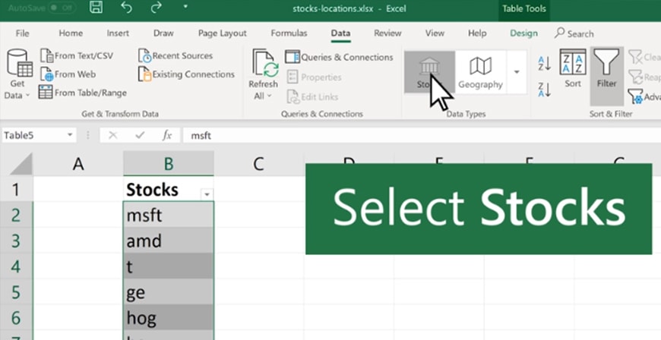Viewport: 661px width, 340px height.
Task: Select the Data tab
Action: (x=340, y=33)
